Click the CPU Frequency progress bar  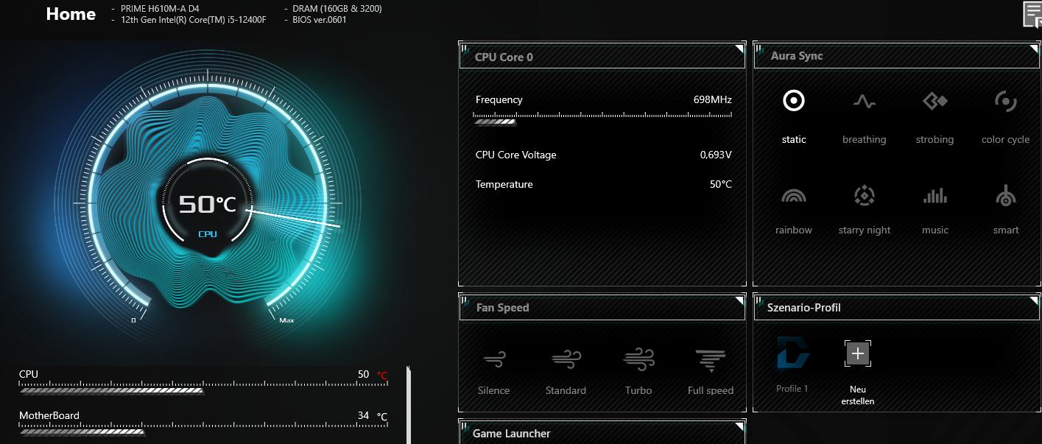pyautogui.click(x=602, y=116)
